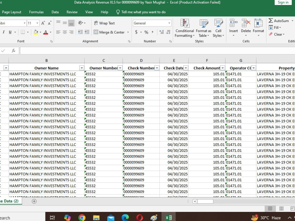Toggle Wrap Text
The width and height of the screenshot is (295, 221).
click(x=104, y=23)
